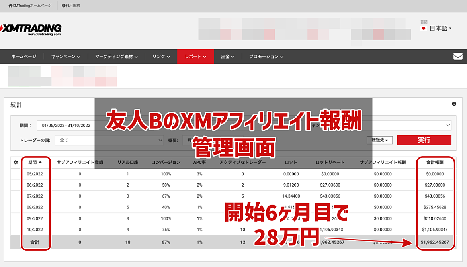Open the プロモーション menu
The height and width of the screenshot is (267, 467).
[266, 56]
